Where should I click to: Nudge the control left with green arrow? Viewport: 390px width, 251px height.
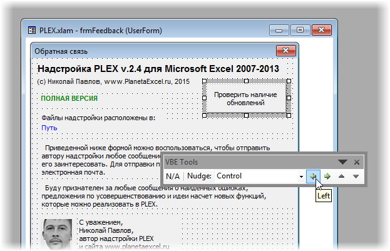click(x=313, y=176)
